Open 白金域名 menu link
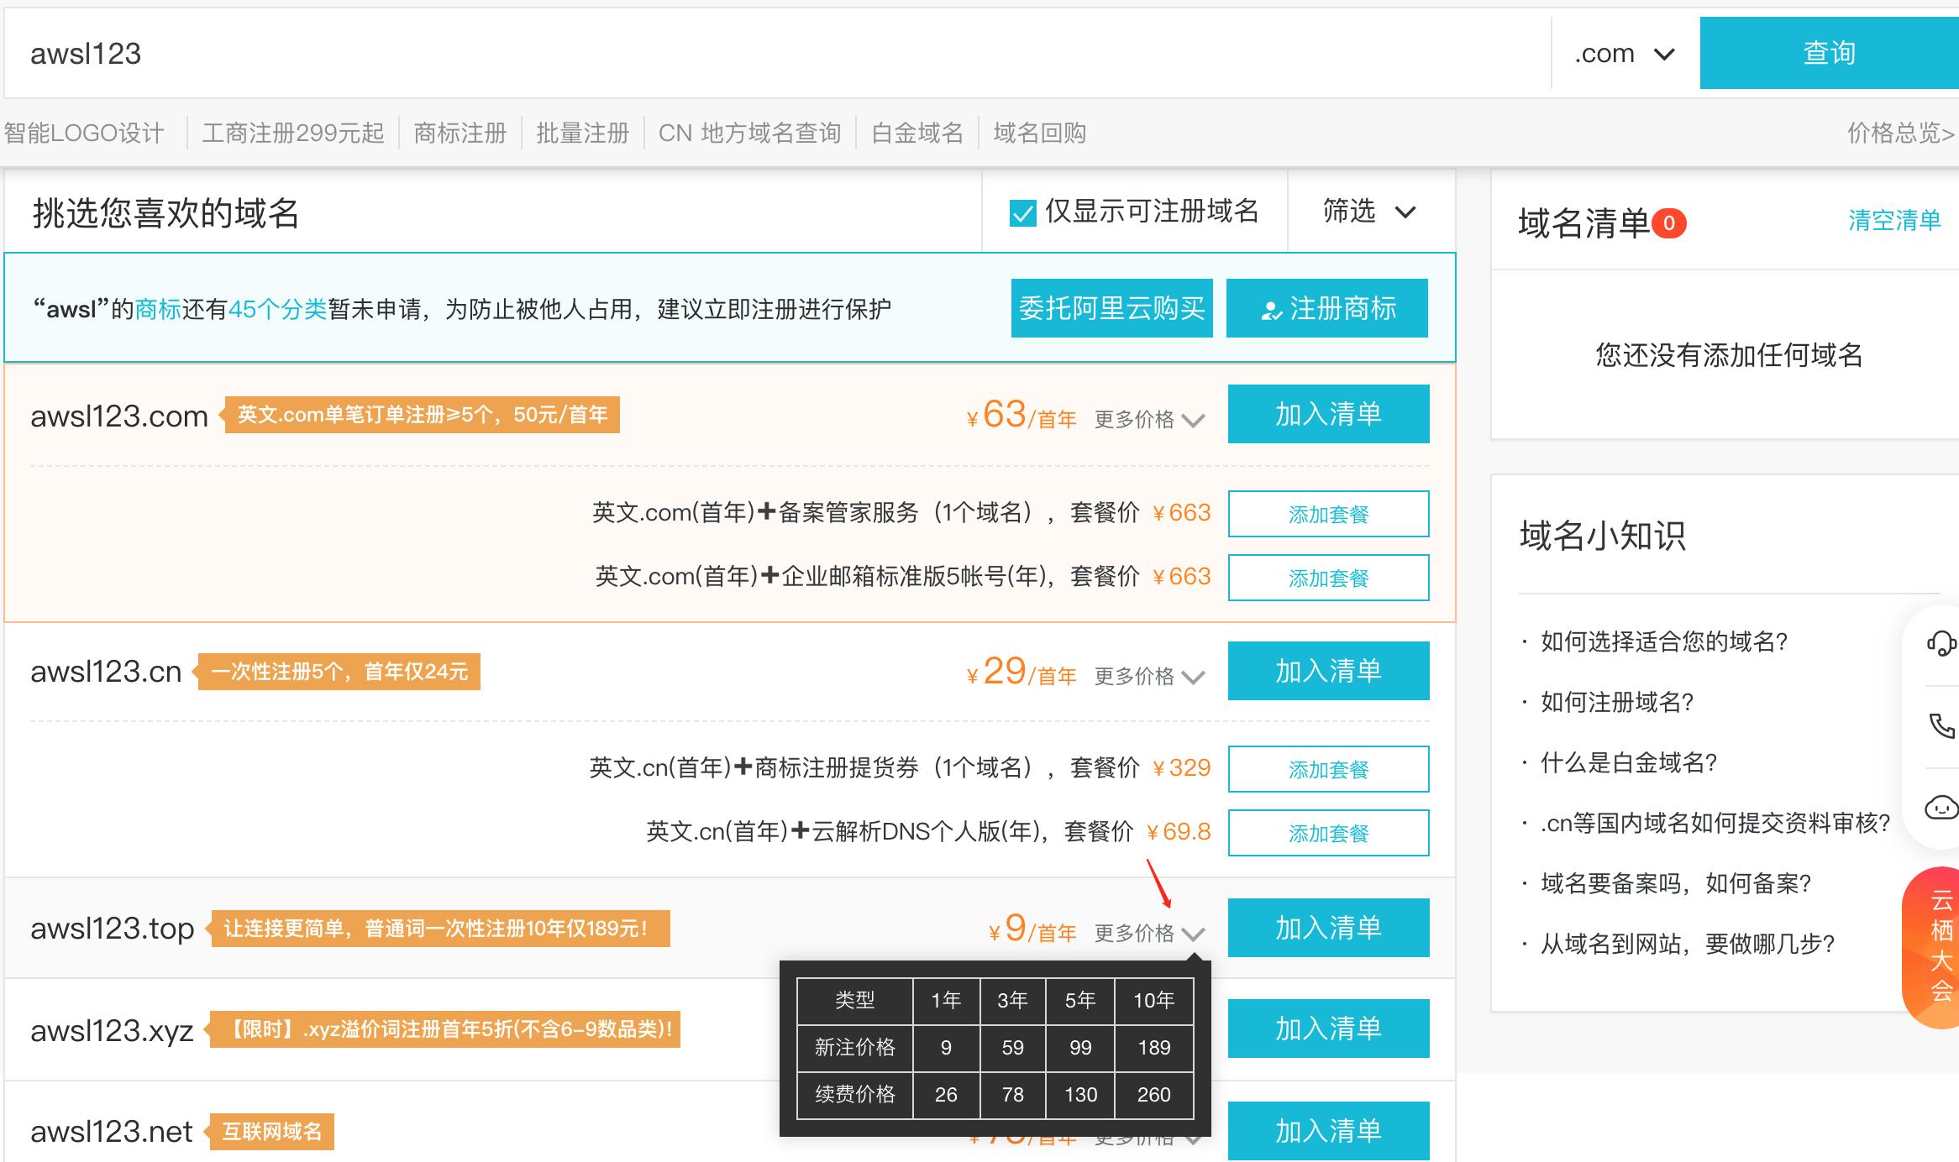 (x=917, y=133)
